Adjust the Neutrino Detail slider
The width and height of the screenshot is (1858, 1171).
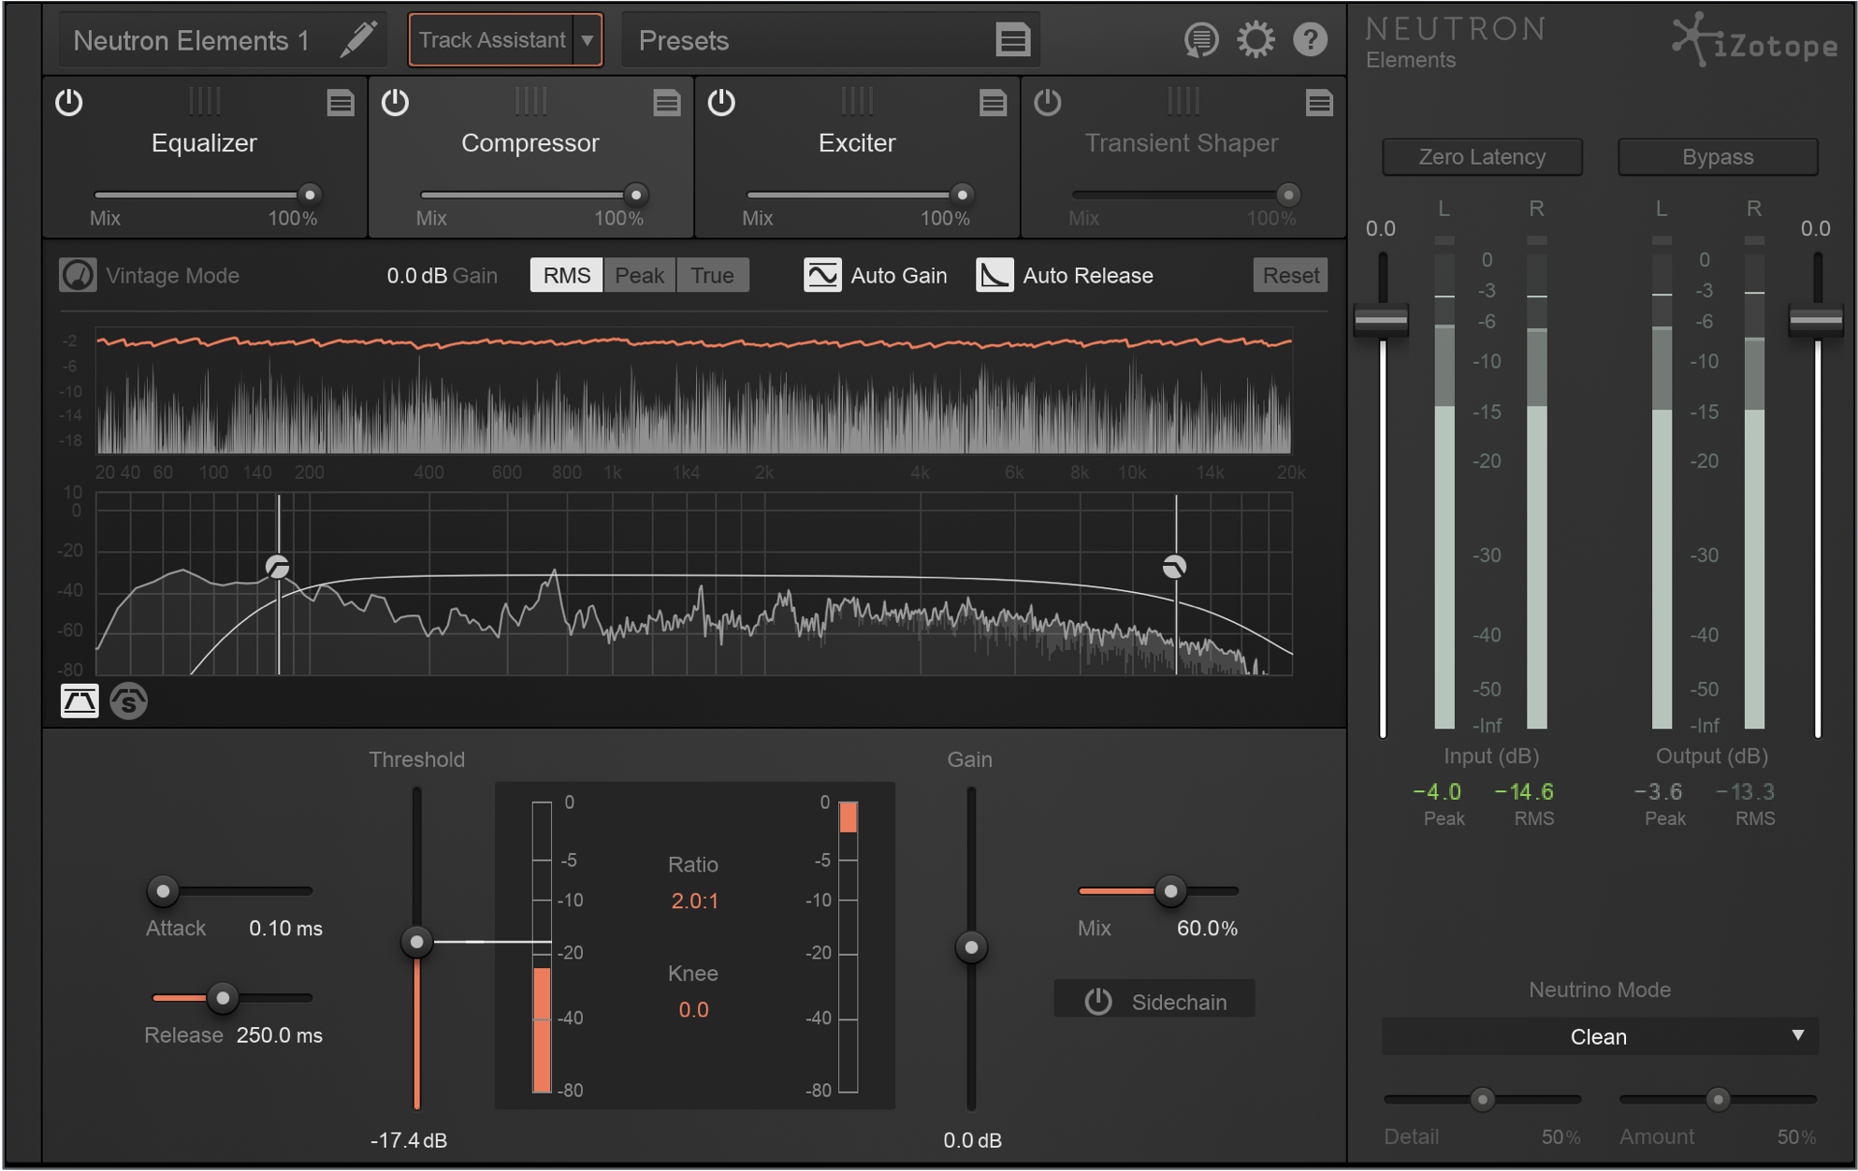[x=1482, y=1099]
